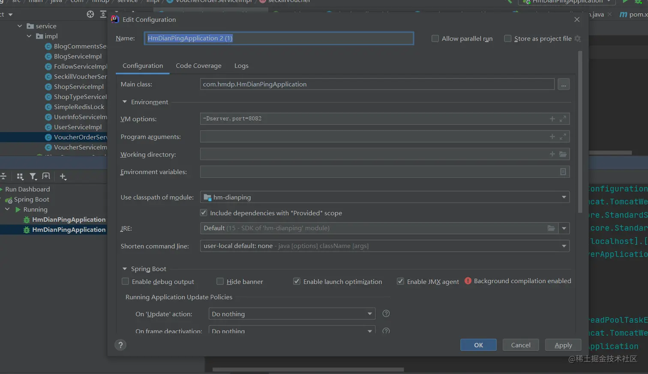Switch to the Logs tab

241,66
